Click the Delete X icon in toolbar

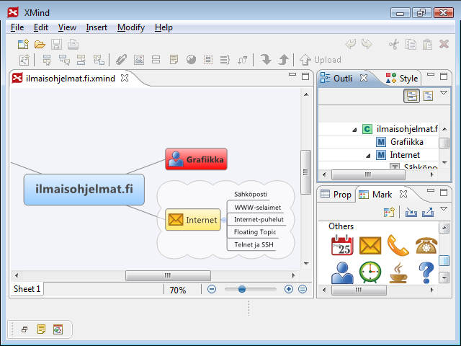(444, 44)
